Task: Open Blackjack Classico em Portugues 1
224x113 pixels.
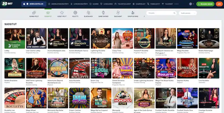Action: (x=166, y=38)
